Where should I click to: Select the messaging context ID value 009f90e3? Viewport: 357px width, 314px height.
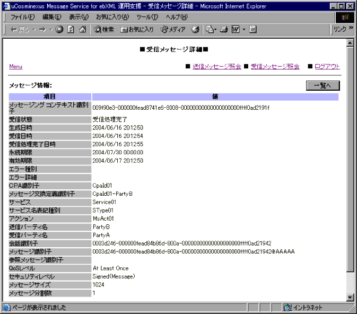tap(181, 108)
